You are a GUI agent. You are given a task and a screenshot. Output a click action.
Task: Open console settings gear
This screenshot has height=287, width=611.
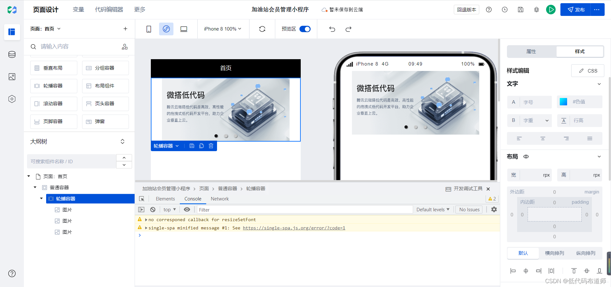tap(494, 209)
